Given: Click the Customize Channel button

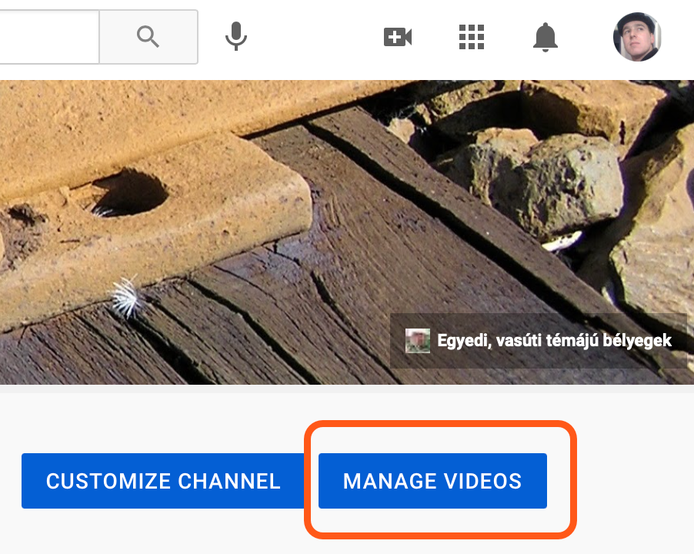Looking at the screenshot, I should tap(163, 481).
